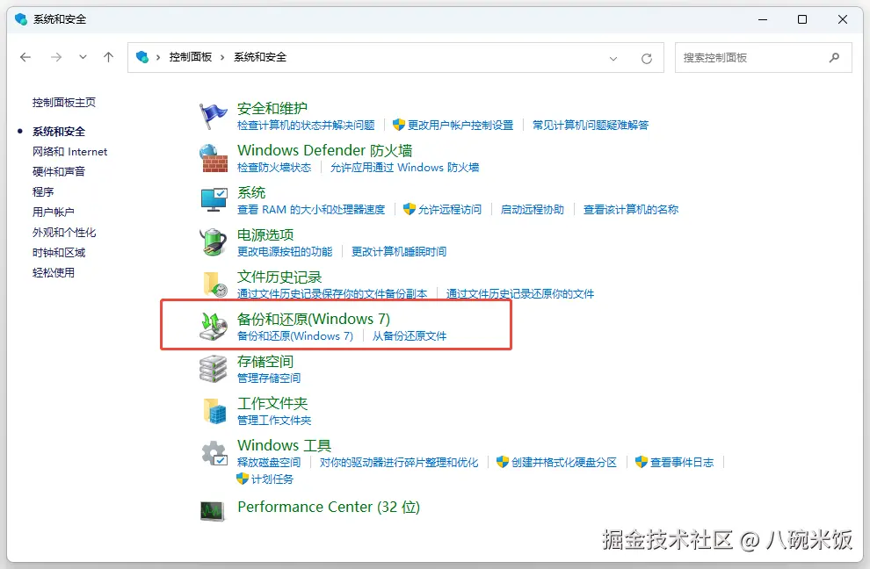Open 电源选项 heading link

[265, 234]
